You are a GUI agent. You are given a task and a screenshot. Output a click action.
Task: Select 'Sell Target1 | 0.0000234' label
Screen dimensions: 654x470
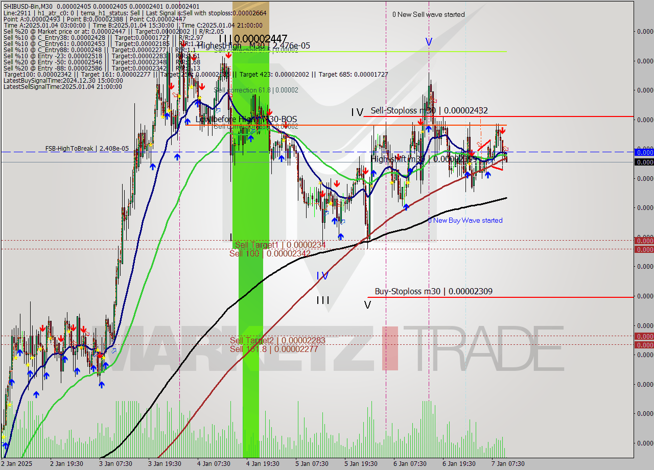(280, 245)
